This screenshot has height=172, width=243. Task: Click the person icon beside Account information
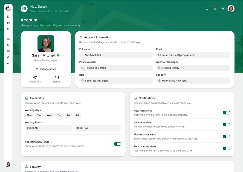tap(81, 37)
